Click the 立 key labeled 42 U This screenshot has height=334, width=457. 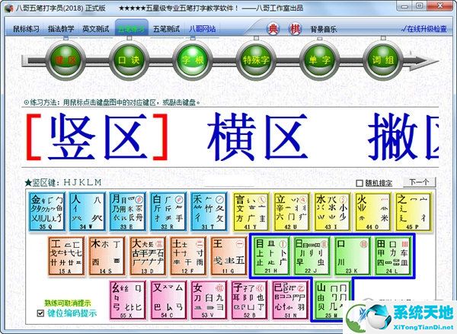coord(292,211)
